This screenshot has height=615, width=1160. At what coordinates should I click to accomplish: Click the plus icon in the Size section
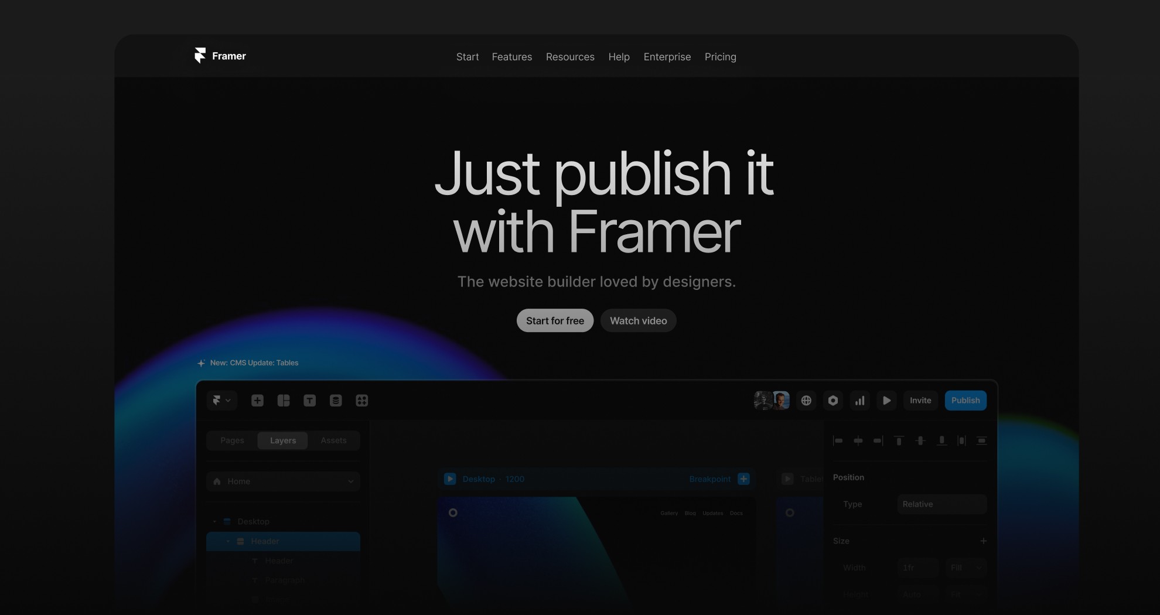(x=983, y=541)
